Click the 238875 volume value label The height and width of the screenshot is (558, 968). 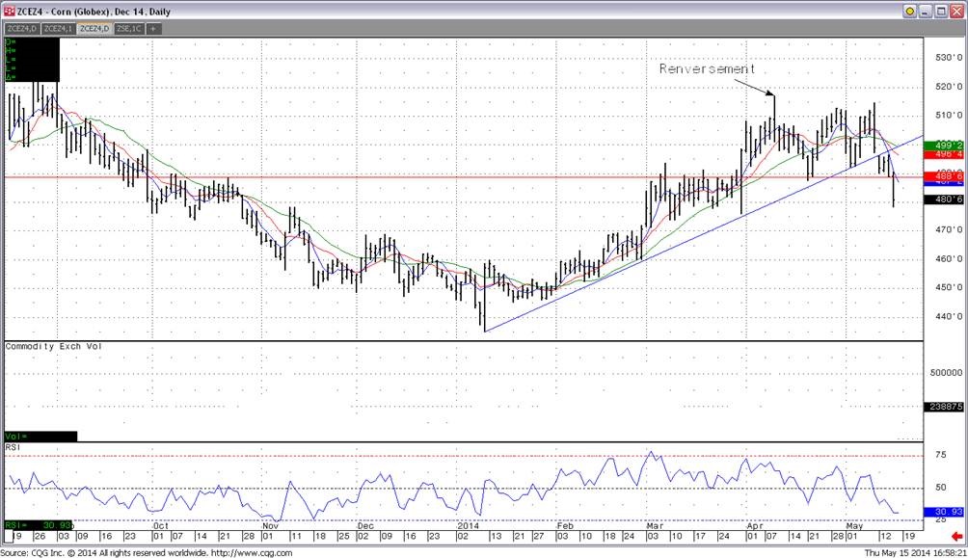(944, 408)
